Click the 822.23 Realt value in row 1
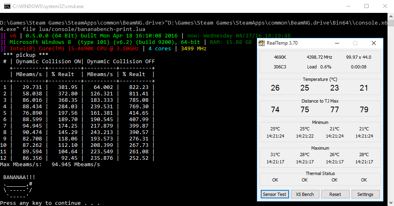The image size is (394, 206). 139,87
